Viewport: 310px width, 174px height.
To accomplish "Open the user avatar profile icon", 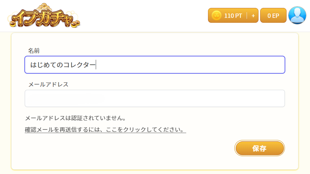I will pyautogui.click(x=297, y=16).
